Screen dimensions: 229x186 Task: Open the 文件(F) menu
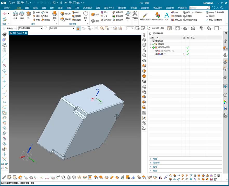[7, 8]
